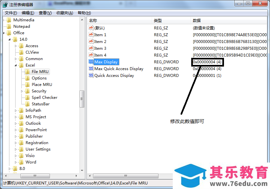Click tree pane horizontal scroll right arrow
270x189 pixels.
click(76, 176)
